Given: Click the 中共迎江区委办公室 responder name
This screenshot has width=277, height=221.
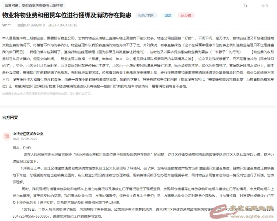Looking at the screenshot, I should 28,134.
